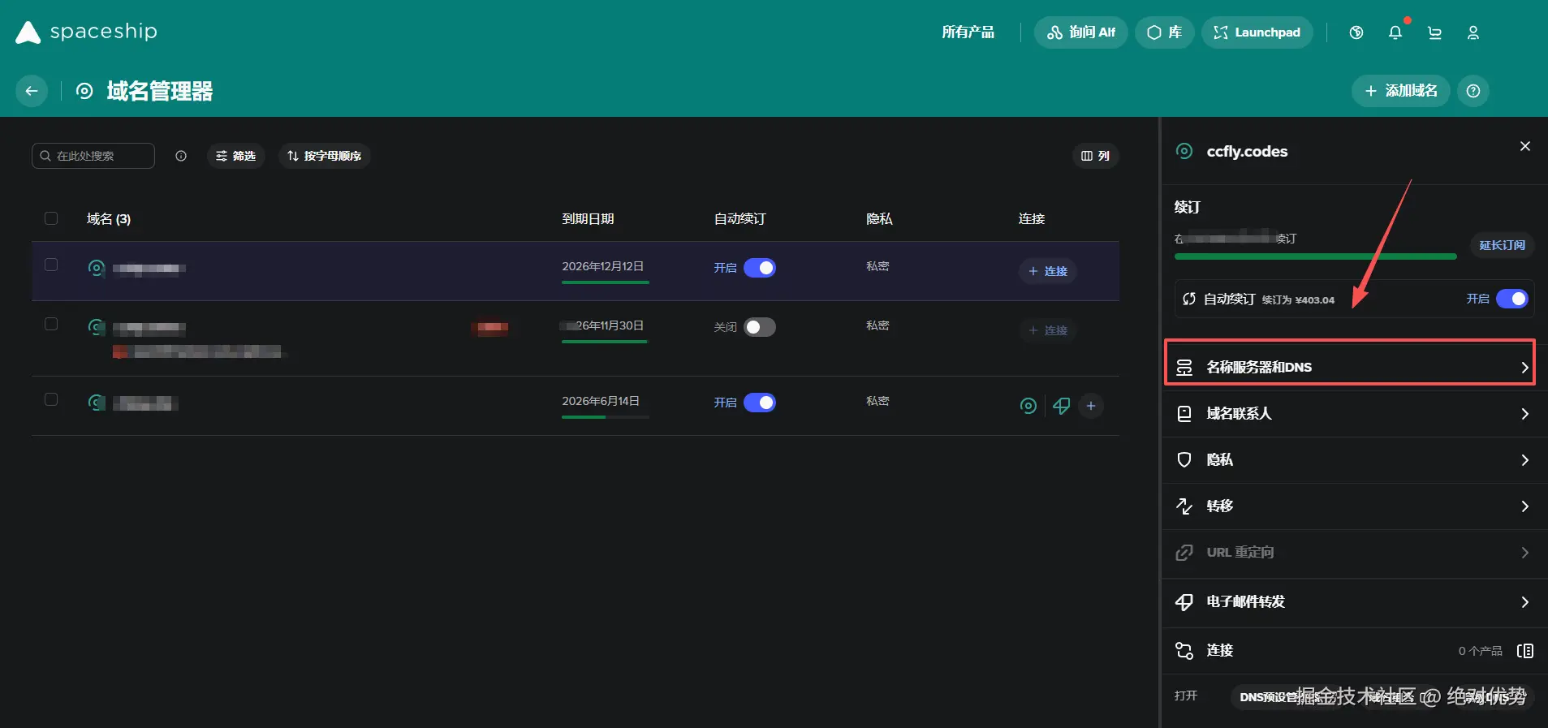
Task: Toggle 自动续订 switch in side panel
Action: coord(1512,299)
